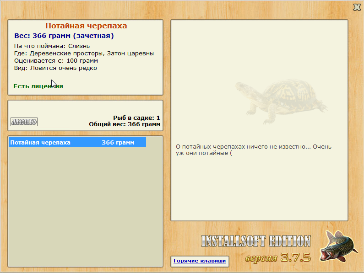The width and height of the screenshot is (364, 273).
Task: Click the Вид: Ловится очень редко line
Action: (x=55, y=68)
